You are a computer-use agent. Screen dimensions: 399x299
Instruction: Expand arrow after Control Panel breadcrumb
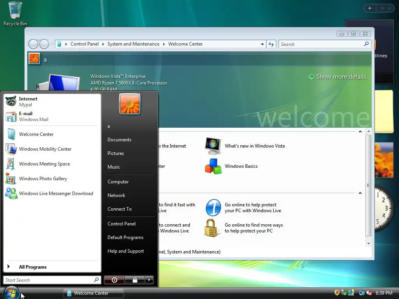[103, 44]
